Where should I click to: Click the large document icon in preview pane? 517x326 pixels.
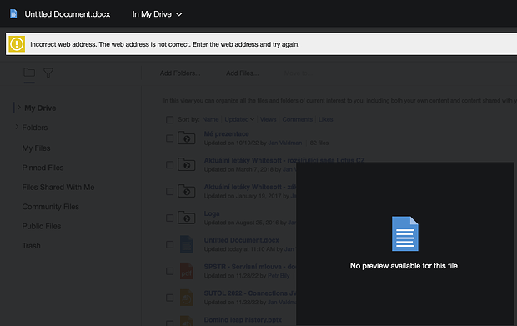coord(405,233)
